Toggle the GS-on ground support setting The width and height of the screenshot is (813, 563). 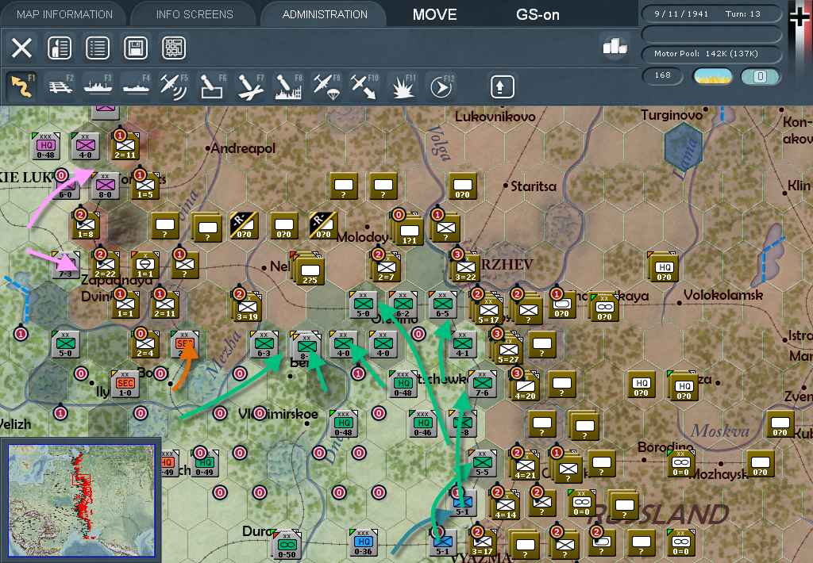[538, 14]
